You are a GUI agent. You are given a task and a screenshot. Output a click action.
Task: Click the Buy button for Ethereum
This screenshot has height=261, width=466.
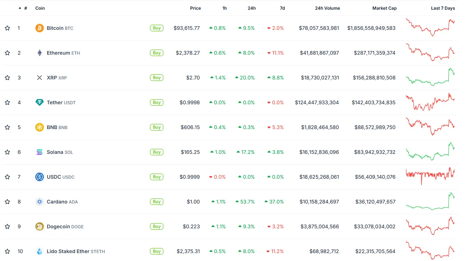coord(157,53)
